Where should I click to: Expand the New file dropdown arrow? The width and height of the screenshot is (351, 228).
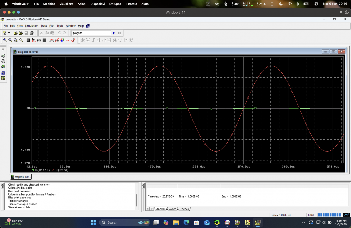point(9,33)
